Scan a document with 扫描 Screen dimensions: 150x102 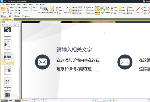pos(18,10)
